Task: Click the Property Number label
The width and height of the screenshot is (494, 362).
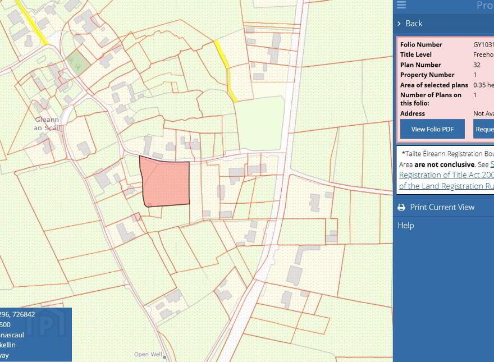Action: click(427, 75)
